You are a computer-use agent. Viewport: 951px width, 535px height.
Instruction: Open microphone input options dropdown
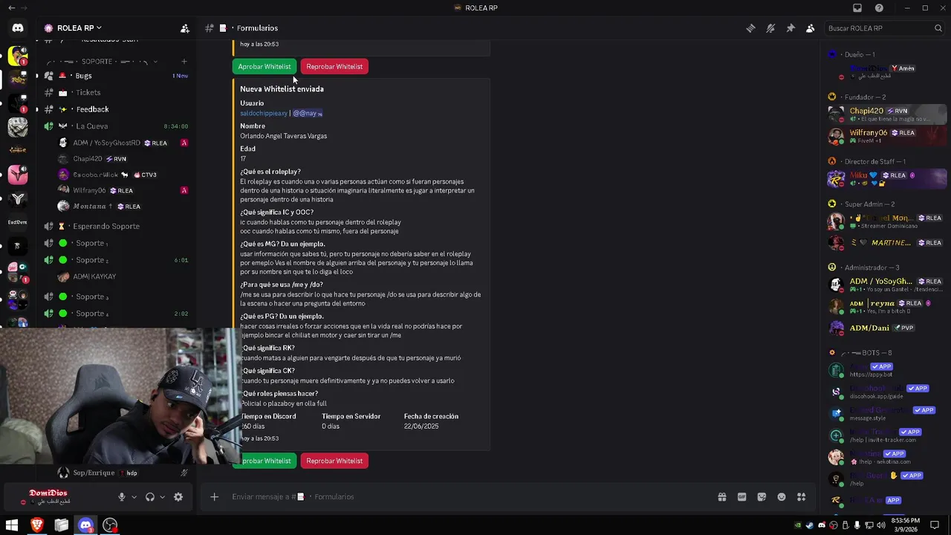(x=134, y=497)
